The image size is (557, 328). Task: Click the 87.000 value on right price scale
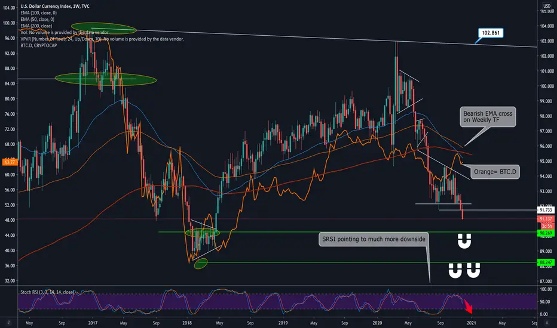pyautogui.click(x=547, y=281)
